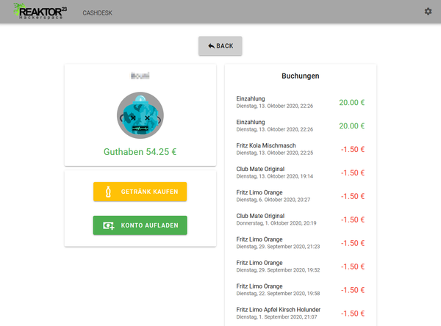441x326 pixels.
Task: Click the back arrow icon
Action: [211, 46]
